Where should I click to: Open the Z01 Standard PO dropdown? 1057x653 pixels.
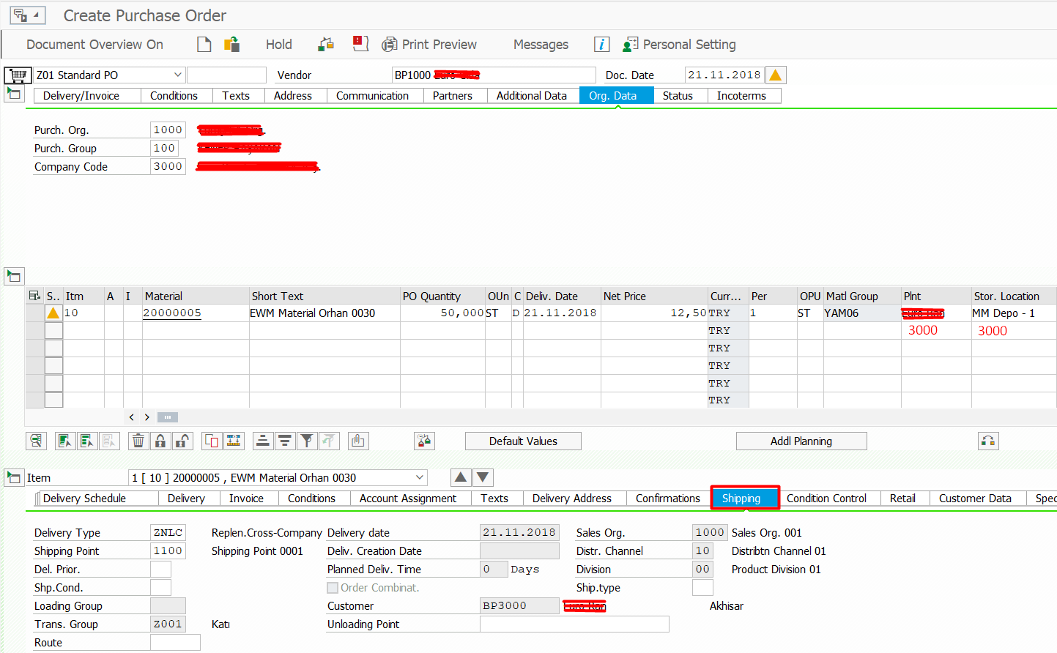point(177,75)
